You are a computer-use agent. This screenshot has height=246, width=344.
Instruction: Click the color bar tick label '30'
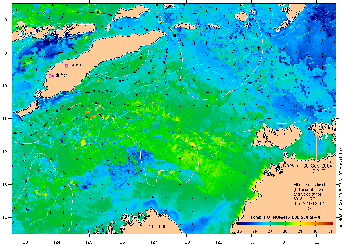(x=315, y=231)
